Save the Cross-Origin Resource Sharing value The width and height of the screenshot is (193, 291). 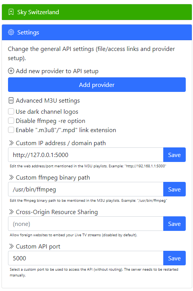coord(174,224)
